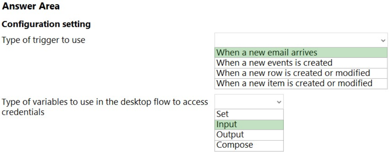Open the trigger type dropdown field
This screenshot has width=389, height=152.
[298, 40]
